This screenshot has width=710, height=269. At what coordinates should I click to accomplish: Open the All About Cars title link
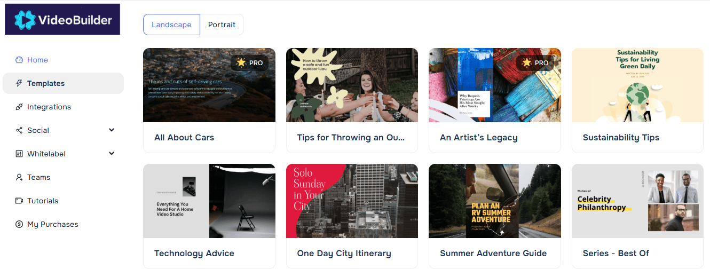coord(184,138)
